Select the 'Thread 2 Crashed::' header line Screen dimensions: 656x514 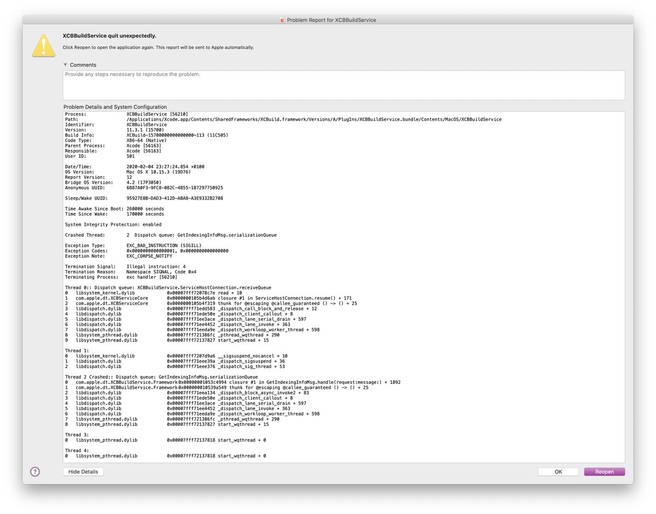[x=161, y=377]
